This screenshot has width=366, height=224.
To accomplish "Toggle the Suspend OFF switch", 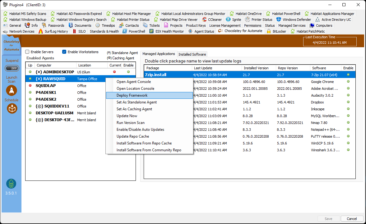I will (12, 68).
